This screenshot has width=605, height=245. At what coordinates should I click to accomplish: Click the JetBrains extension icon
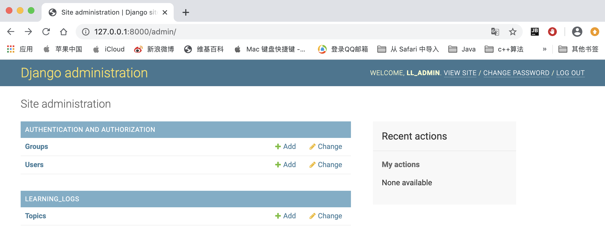pos(535,32)
